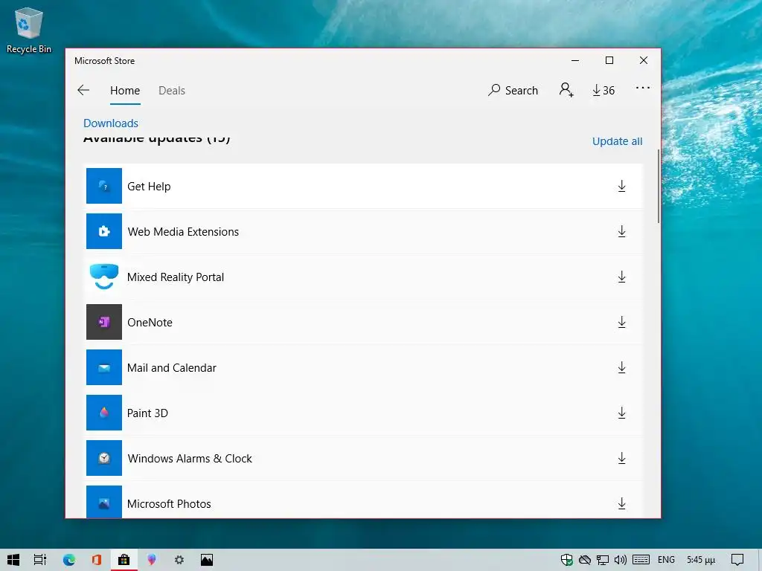The width and height of the screenshot is (762, 571).
Task: Close the Microsoft Store window
Action: pos(644,60)
